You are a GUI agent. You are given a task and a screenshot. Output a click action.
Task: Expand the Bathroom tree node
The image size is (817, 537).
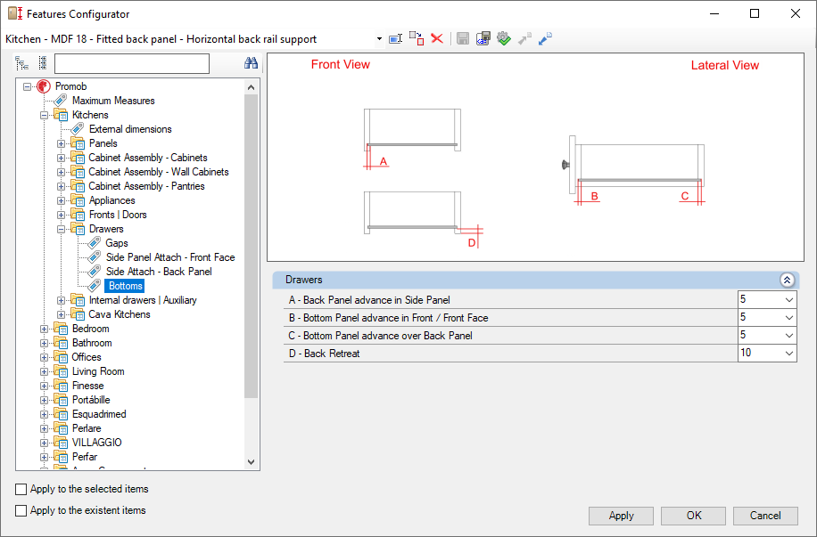[x=45, y=343]
